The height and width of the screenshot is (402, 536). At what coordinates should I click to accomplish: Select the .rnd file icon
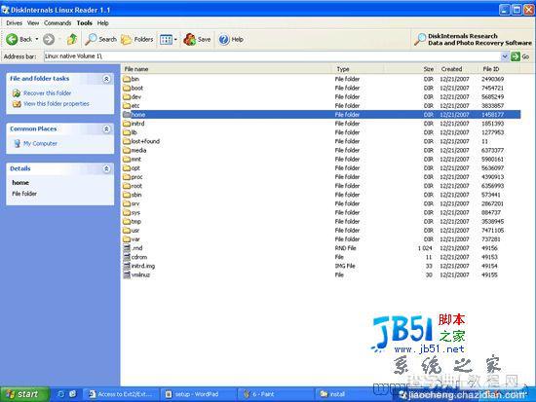point(127,248)
